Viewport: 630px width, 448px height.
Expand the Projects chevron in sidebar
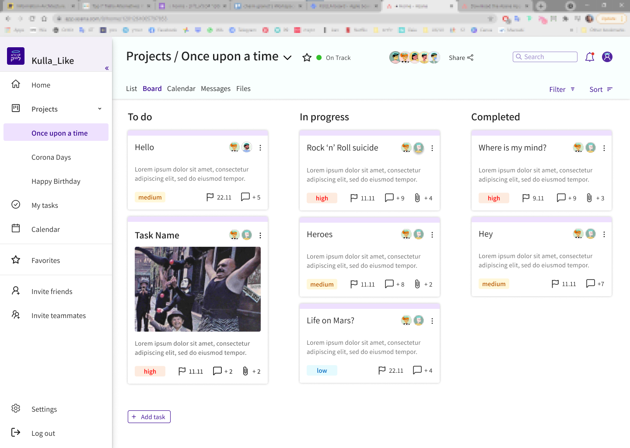coord(100,109)
